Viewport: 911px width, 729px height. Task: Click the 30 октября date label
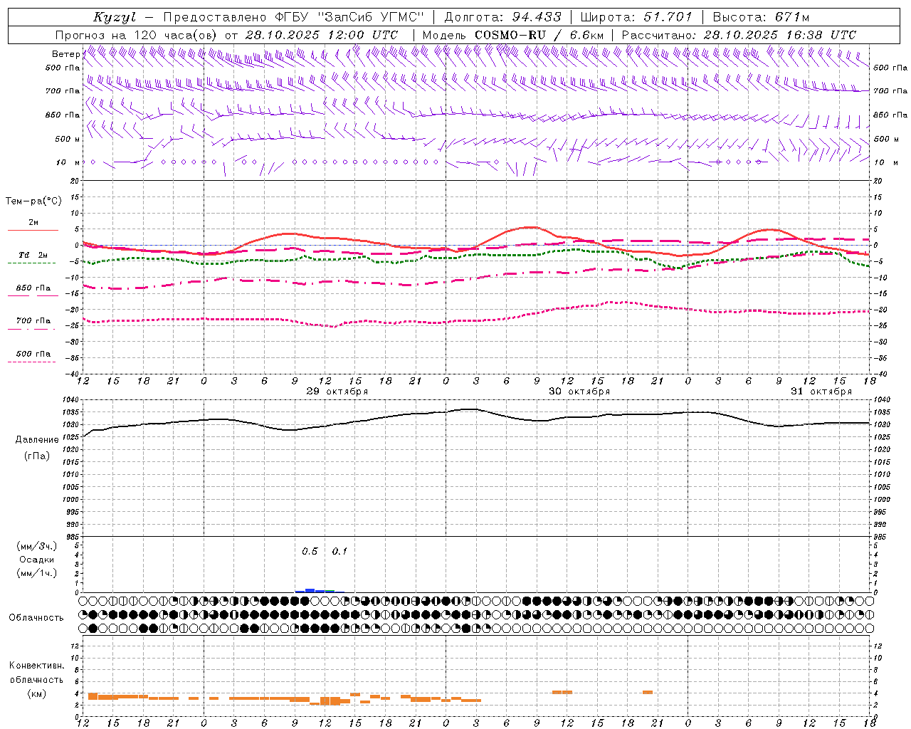click(x=579, y=392)
